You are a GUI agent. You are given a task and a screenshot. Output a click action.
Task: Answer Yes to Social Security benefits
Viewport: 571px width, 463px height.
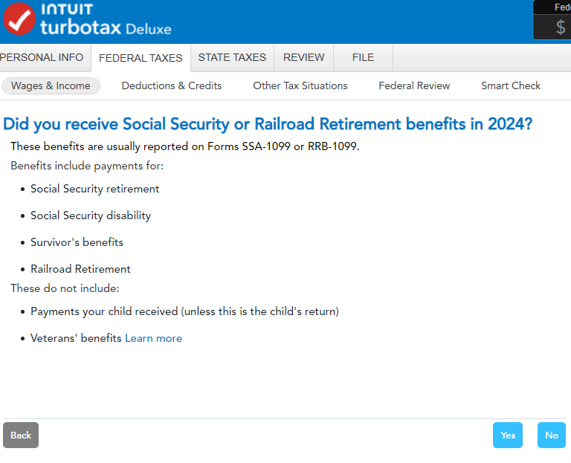[508, 435]
